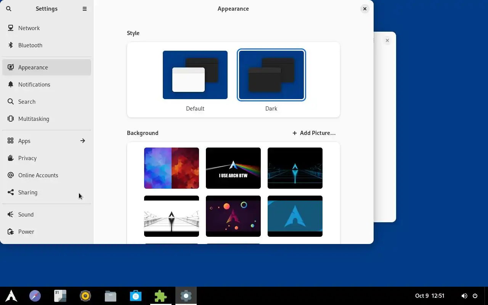Viewport: 488px width, 305px height.
Task: Click the Multitasking icon in the sidebar
Action: pos(11,119)
